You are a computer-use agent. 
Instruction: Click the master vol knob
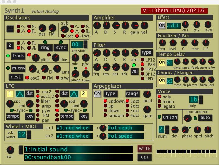(10, 150)
